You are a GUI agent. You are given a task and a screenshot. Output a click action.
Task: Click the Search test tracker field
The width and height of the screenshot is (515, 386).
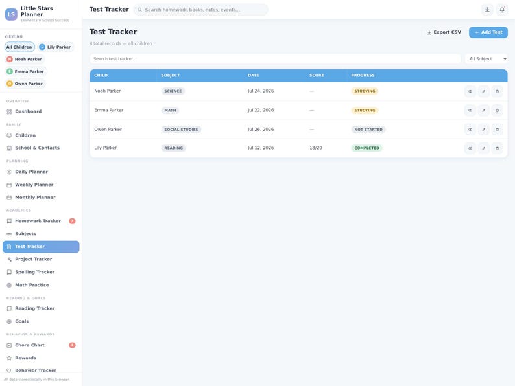tap(275, 59)
